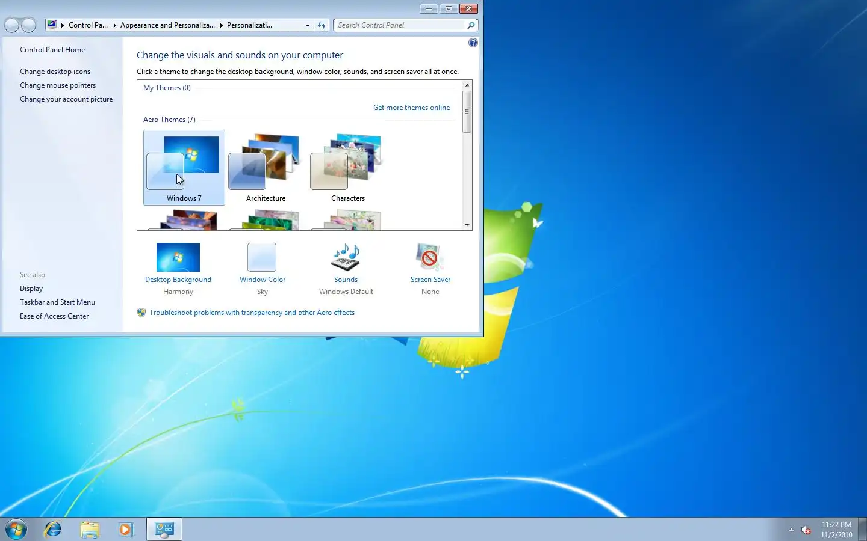
Task: Click the Desktop Background link
Action: [x=178, y=280]
